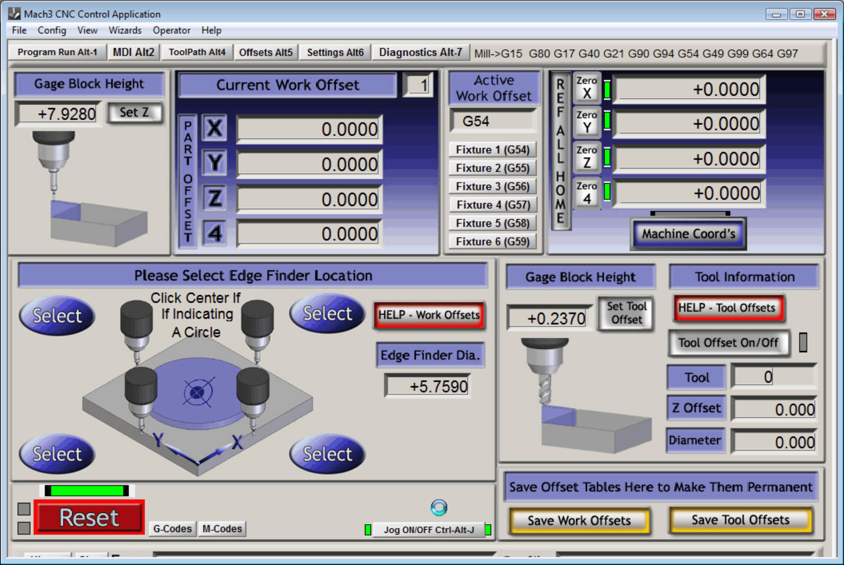This screenshot has width=844, height=565.
Task: Toggle Jog ON/OFF Ctrl-Alt-J
Action: 429,530
